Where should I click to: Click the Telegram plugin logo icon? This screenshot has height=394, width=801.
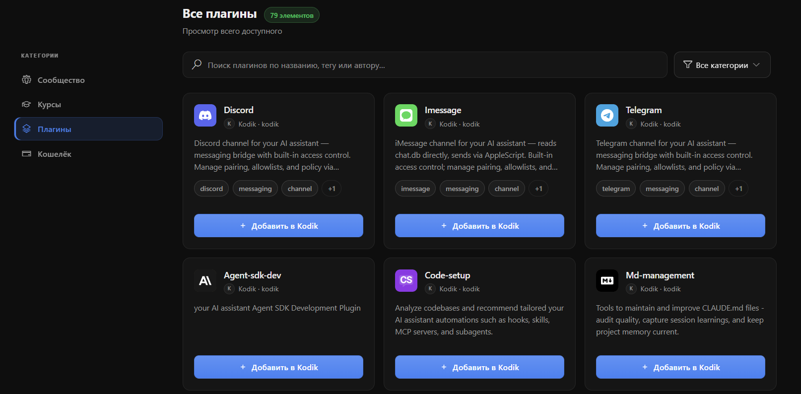(607, 116)
